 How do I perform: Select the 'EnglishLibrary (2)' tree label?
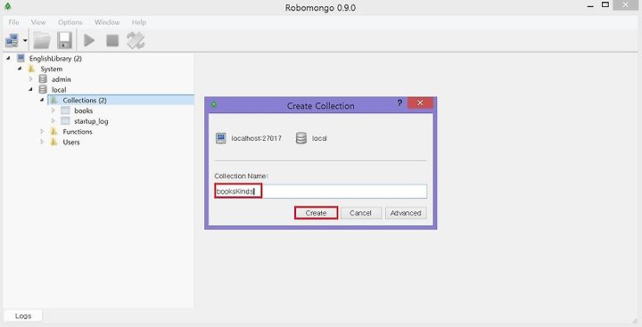pos(55,59)
